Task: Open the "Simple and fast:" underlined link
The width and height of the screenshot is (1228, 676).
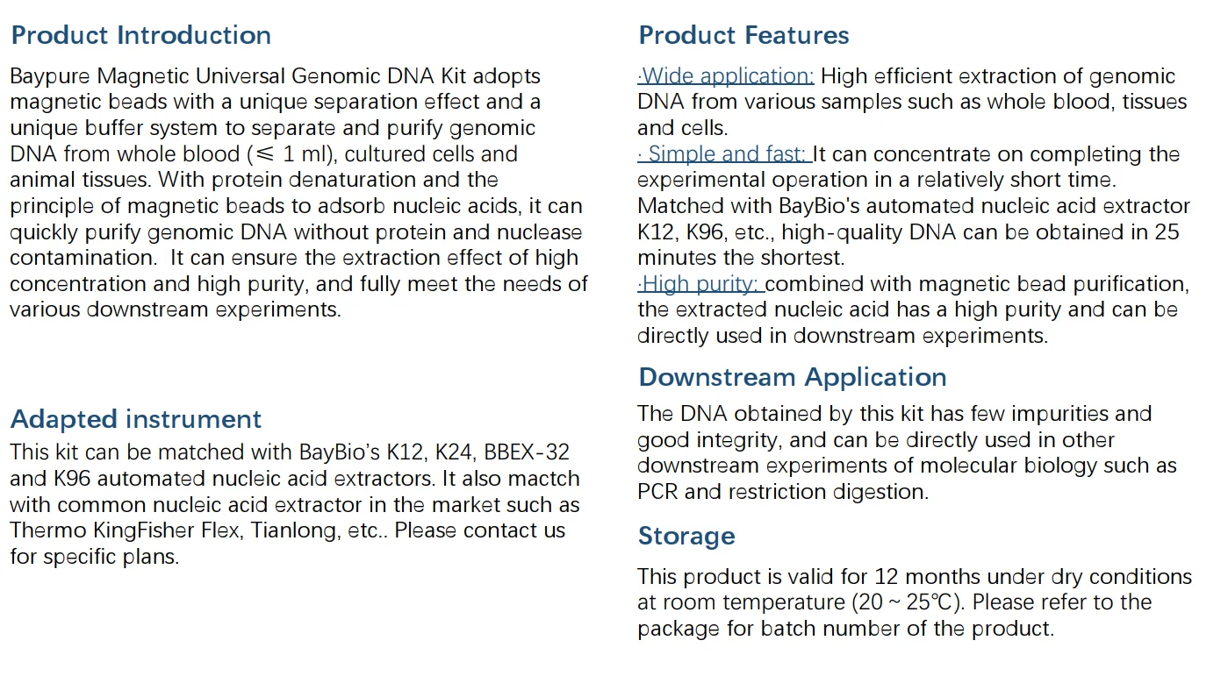Action: 724,154
